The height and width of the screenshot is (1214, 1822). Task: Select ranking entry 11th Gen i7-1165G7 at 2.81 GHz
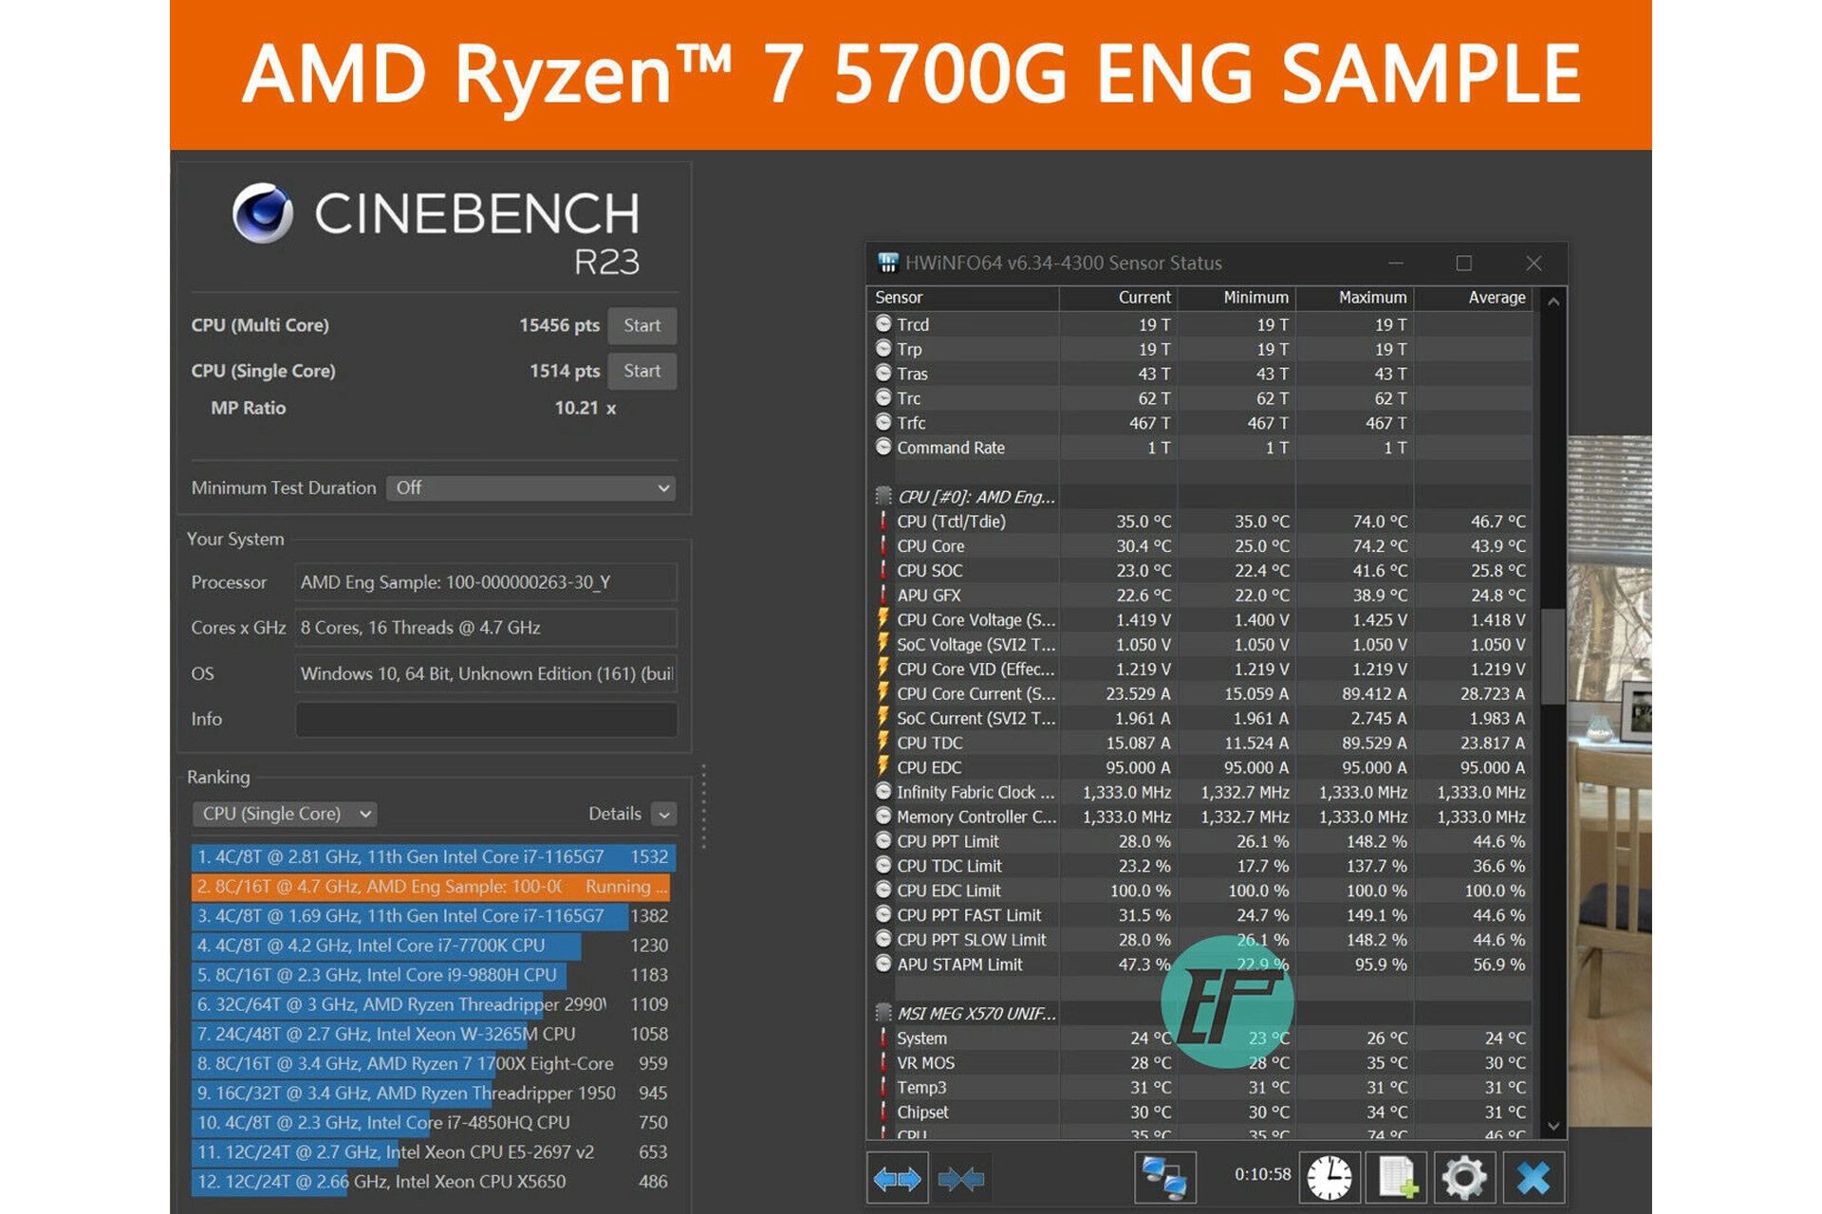click(434, 857)
